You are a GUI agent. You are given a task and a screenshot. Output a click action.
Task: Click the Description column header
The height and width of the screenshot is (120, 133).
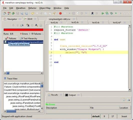[67, 108]
